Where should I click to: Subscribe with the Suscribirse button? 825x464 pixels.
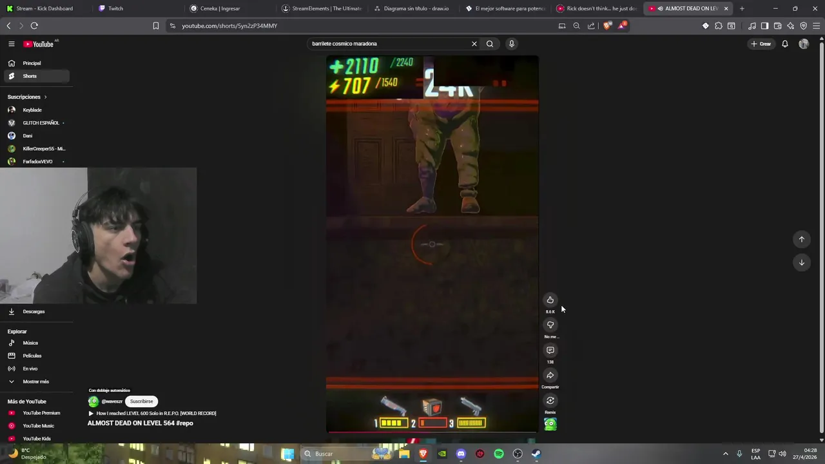click(x=141, y=401)
